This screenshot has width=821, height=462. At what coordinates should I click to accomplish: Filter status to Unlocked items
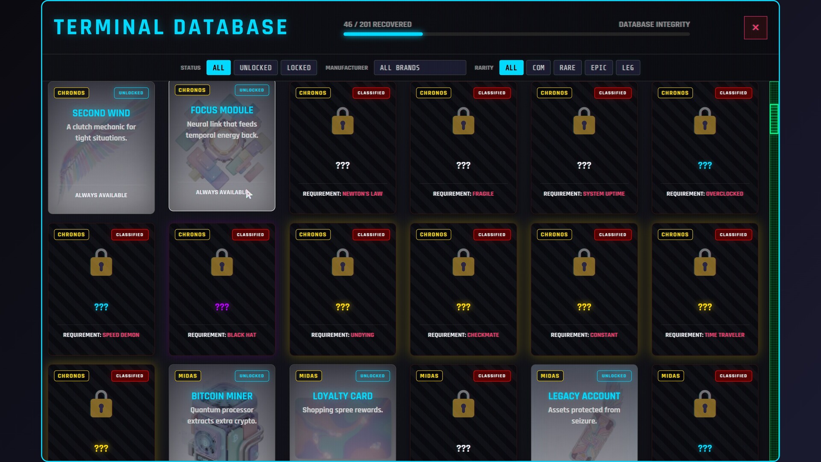[x=255, y=68]
